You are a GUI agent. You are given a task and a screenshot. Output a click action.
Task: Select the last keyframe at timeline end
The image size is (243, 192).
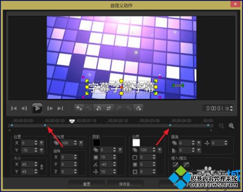[x=208, y=125]
